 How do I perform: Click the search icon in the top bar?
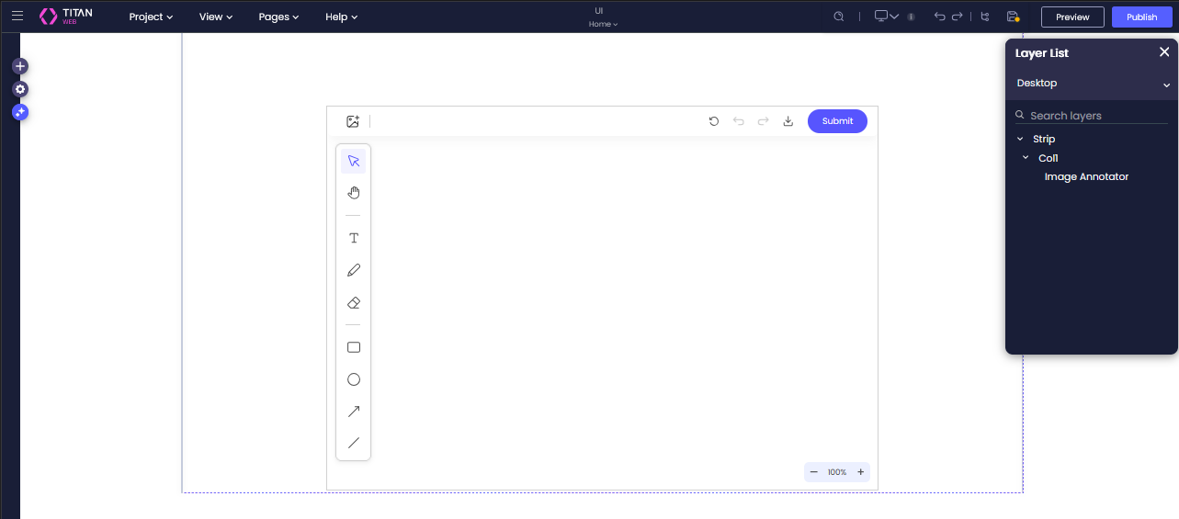click(838, 17)
